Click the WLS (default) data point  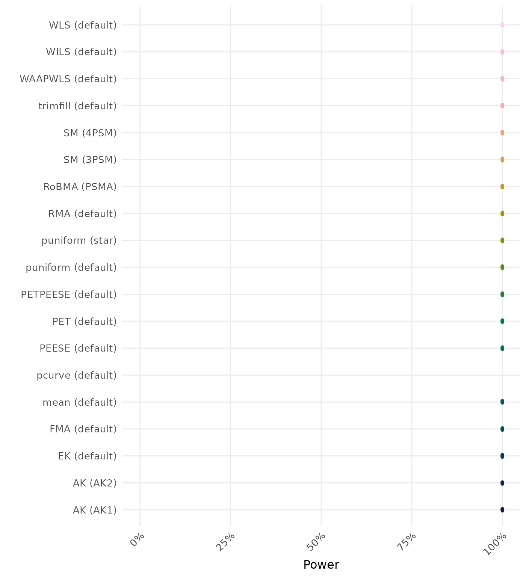502,25
